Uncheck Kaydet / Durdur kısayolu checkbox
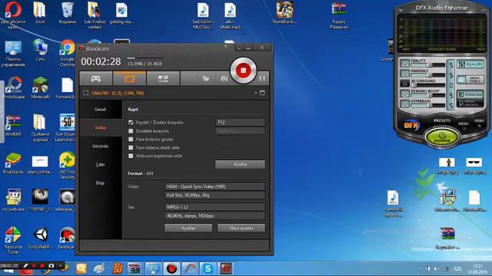This screenshot has width=492, height=276. click(x=131, y=123)
